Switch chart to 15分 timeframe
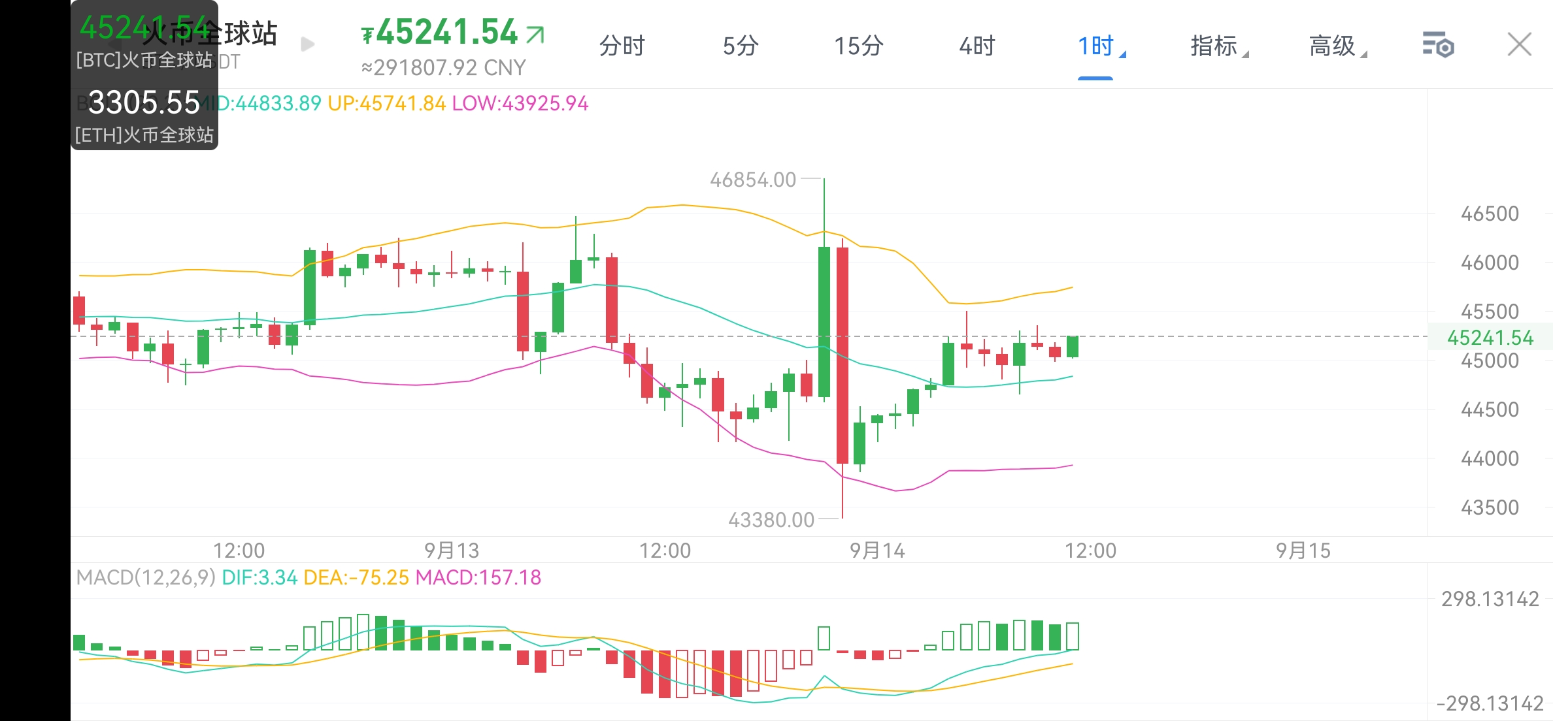Screen dimensions: 1553x721 (858, 46)
